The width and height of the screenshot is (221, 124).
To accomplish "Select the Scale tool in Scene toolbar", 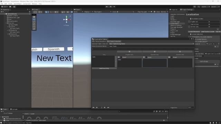I will 34,24.
